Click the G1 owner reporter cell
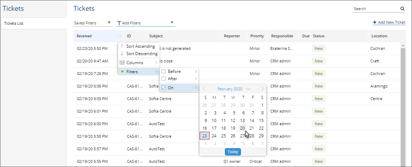 click(232, 161)
